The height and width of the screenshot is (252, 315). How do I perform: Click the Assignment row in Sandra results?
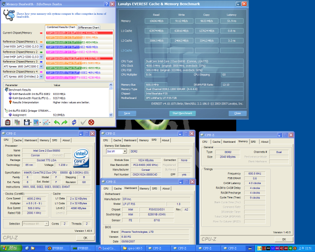(57, 115)
